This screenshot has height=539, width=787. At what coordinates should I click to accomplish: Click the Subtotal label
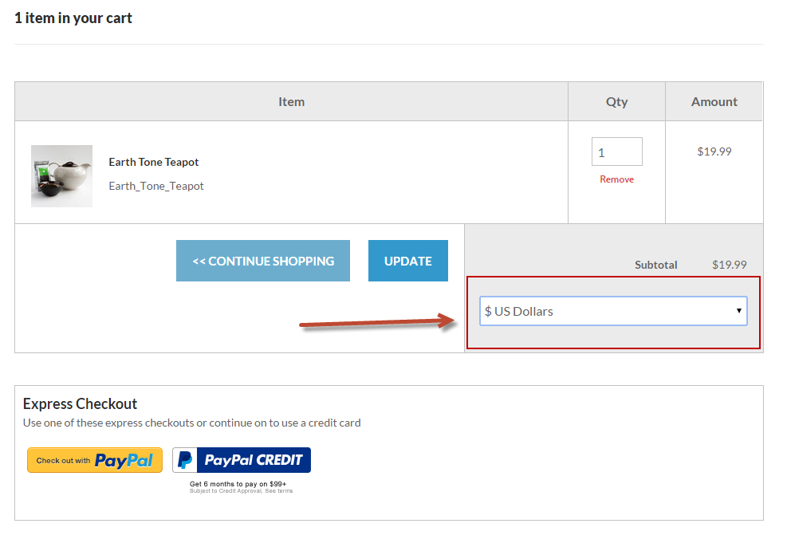pyautogui.click(x=656, y=265)
